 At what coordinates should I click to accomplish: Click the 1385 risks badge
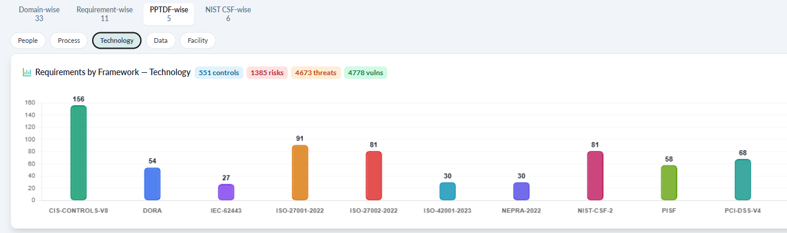click(267, 73)
